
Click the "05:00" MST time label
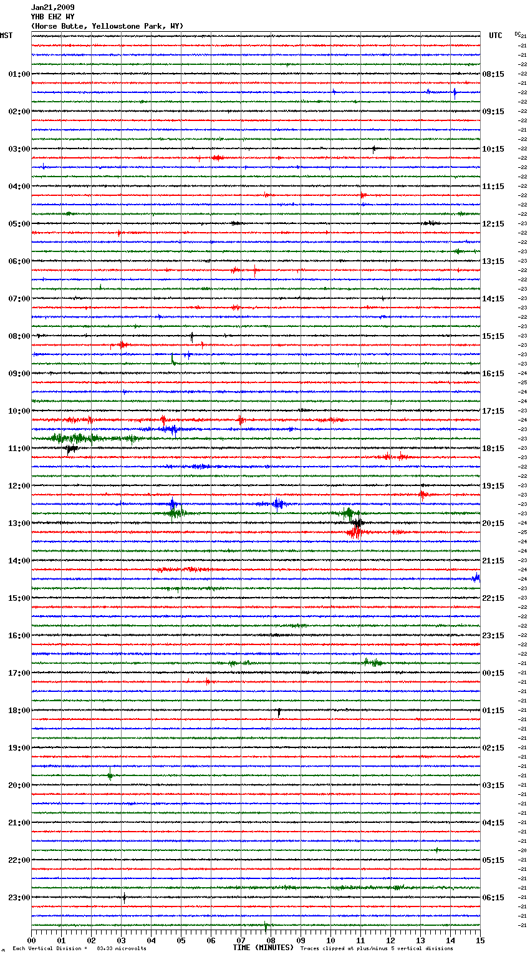pos(19,224)
